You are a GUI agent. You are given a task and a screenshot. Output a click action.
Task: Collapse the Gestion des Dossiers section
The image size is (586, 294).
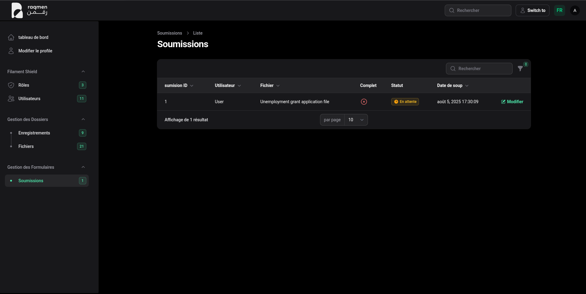[83, 119]
